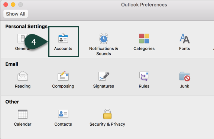
Task: Select the 'Notifications & Sounds' text label
Action: 104,51
